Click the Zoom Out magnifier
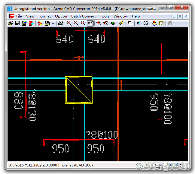Viewport: 195px width, 174px height. (x=69, y=23)
